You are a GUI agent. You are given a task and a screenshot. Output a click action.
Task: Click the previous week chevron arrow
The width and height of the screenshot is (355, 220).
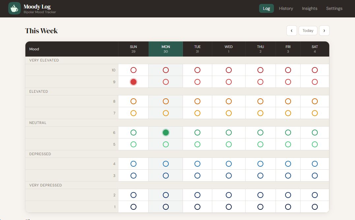(292, 31)
